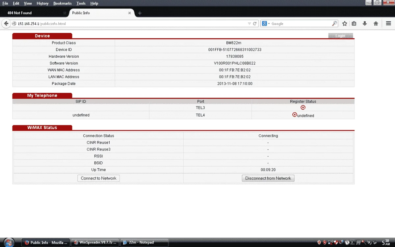Image resolution: width=395 pixels, height=247 pixels.
Task: Click the TEL3 port cell
Action: [200, 108]
